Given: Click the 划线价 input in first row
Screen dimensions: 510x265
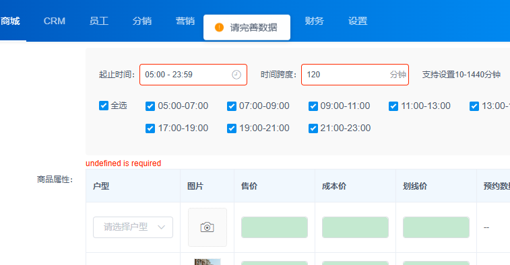Looking at the screenshot, I should pos(436,227).
